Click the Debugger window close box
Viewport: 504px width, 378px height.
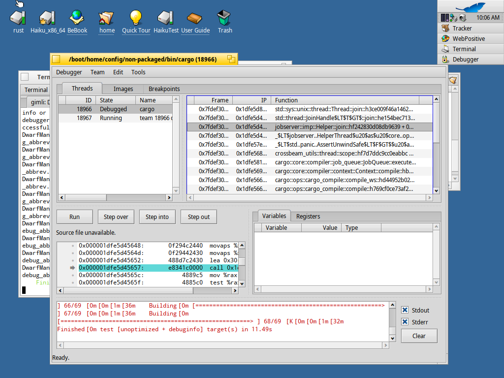point(56,59)
